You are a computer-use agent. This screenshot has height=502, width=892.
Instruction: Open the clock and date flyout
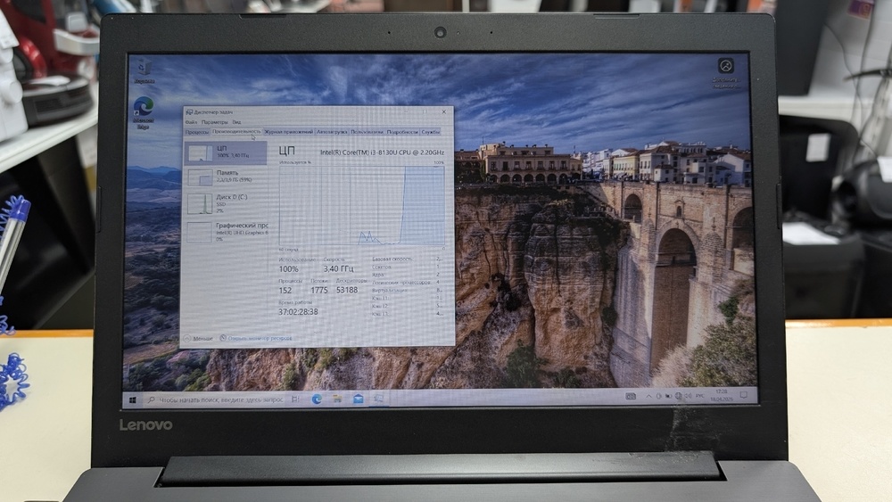[x=722, y=395]
